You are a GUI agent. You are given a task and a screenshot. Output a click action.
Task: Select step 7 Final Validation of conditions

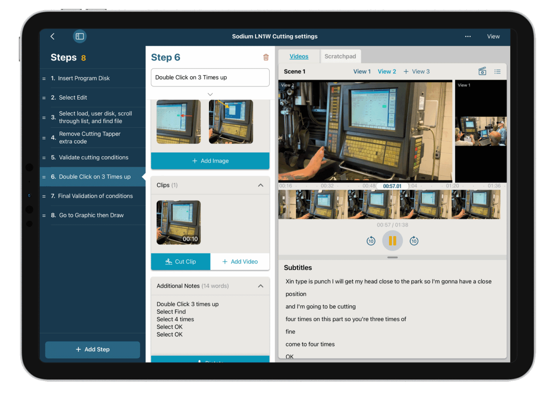click(x=95, y=196)
